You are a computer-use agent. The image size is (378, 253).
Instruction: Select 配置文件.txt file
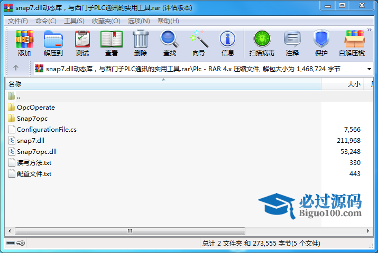coord(189,174)
